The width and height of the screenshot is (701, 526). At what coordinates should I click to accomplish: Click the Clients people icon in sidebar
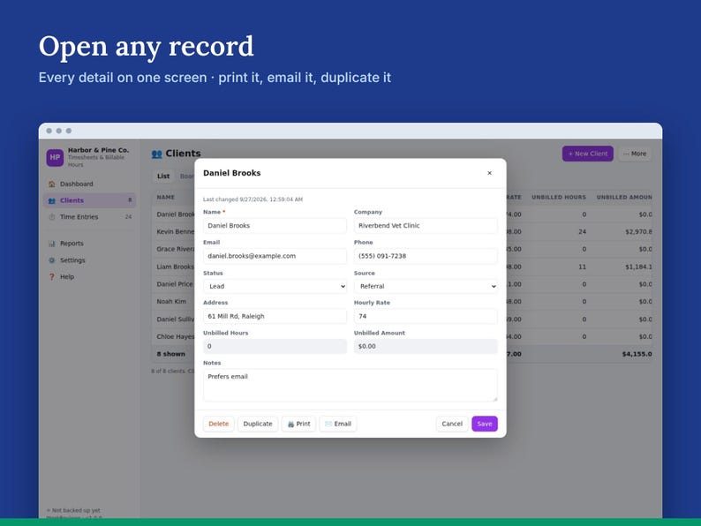point(52,200)
